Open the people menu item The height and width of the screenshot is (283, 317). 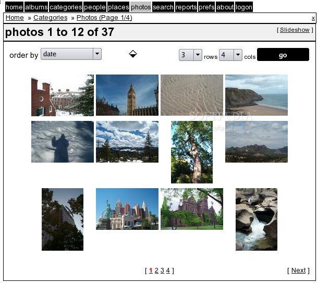point(95,7)
